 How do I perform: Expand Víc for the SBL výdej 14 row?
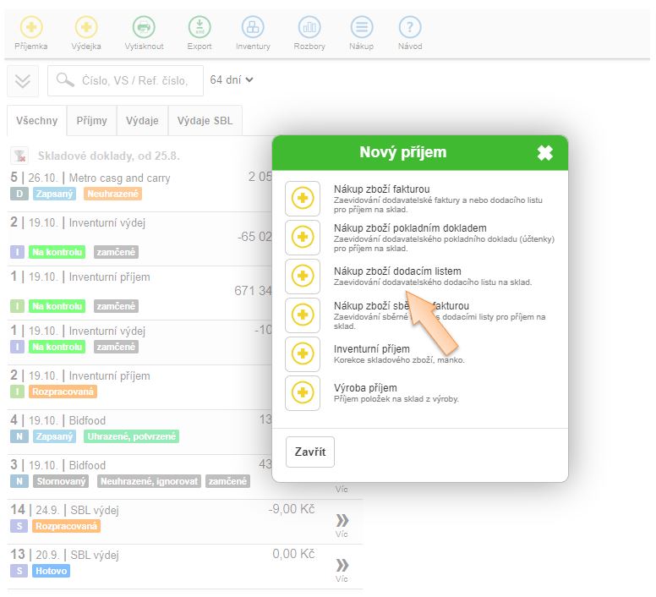pyautogui.click(x=342, y=524)
